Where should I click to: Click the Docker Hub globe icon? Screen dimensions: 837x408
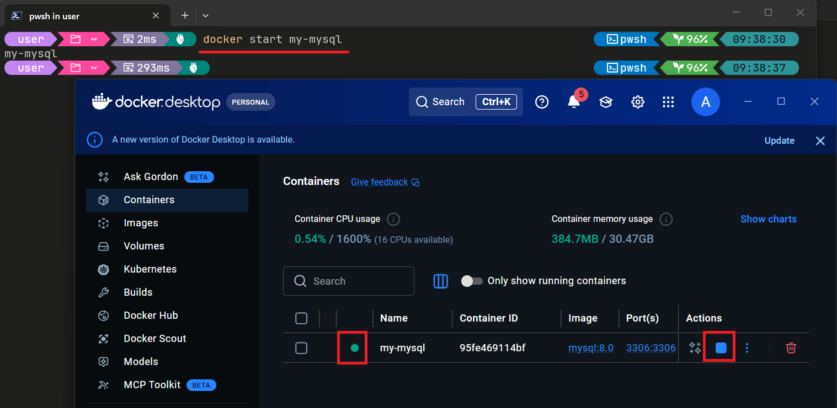[x=103, y=315]
